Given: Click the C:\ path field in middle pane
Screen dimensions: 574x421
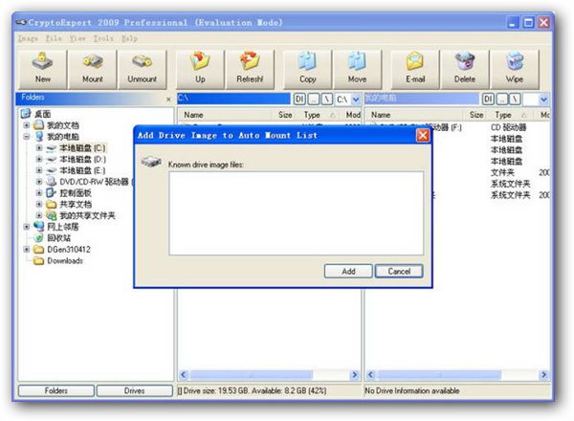Looking at the screenshot, I should 233,99.
